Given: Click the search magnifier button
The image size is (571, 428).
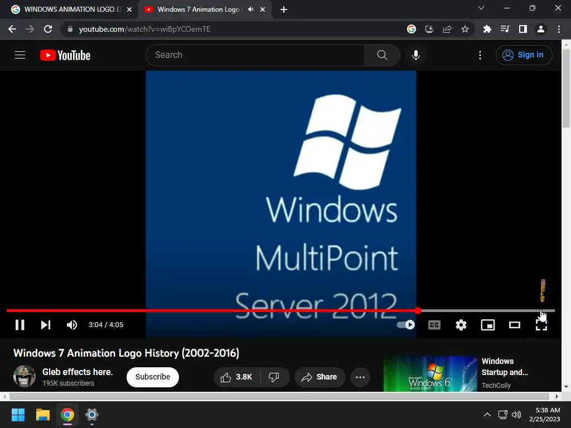Looking at the screenshot, I should point(383,55).
